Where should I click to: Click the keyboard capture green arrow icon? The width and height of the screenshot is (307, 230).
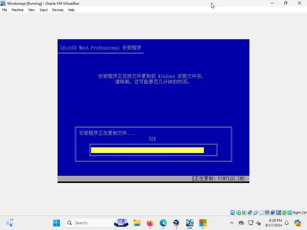[290, 213]
